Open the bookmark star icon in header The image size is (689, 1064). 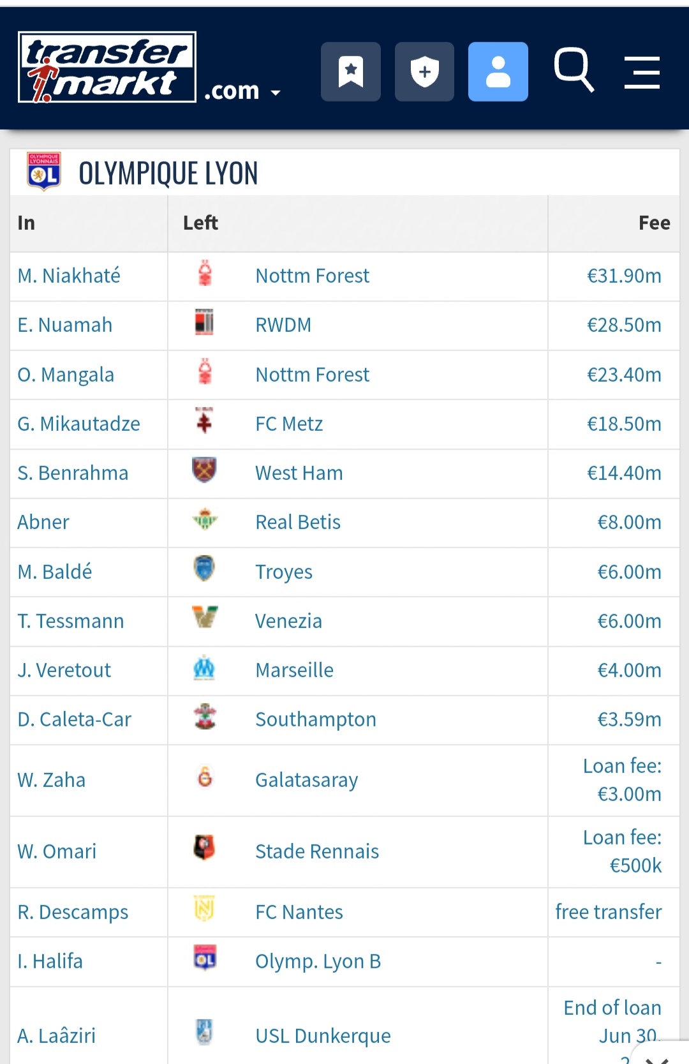coord(351,71)
